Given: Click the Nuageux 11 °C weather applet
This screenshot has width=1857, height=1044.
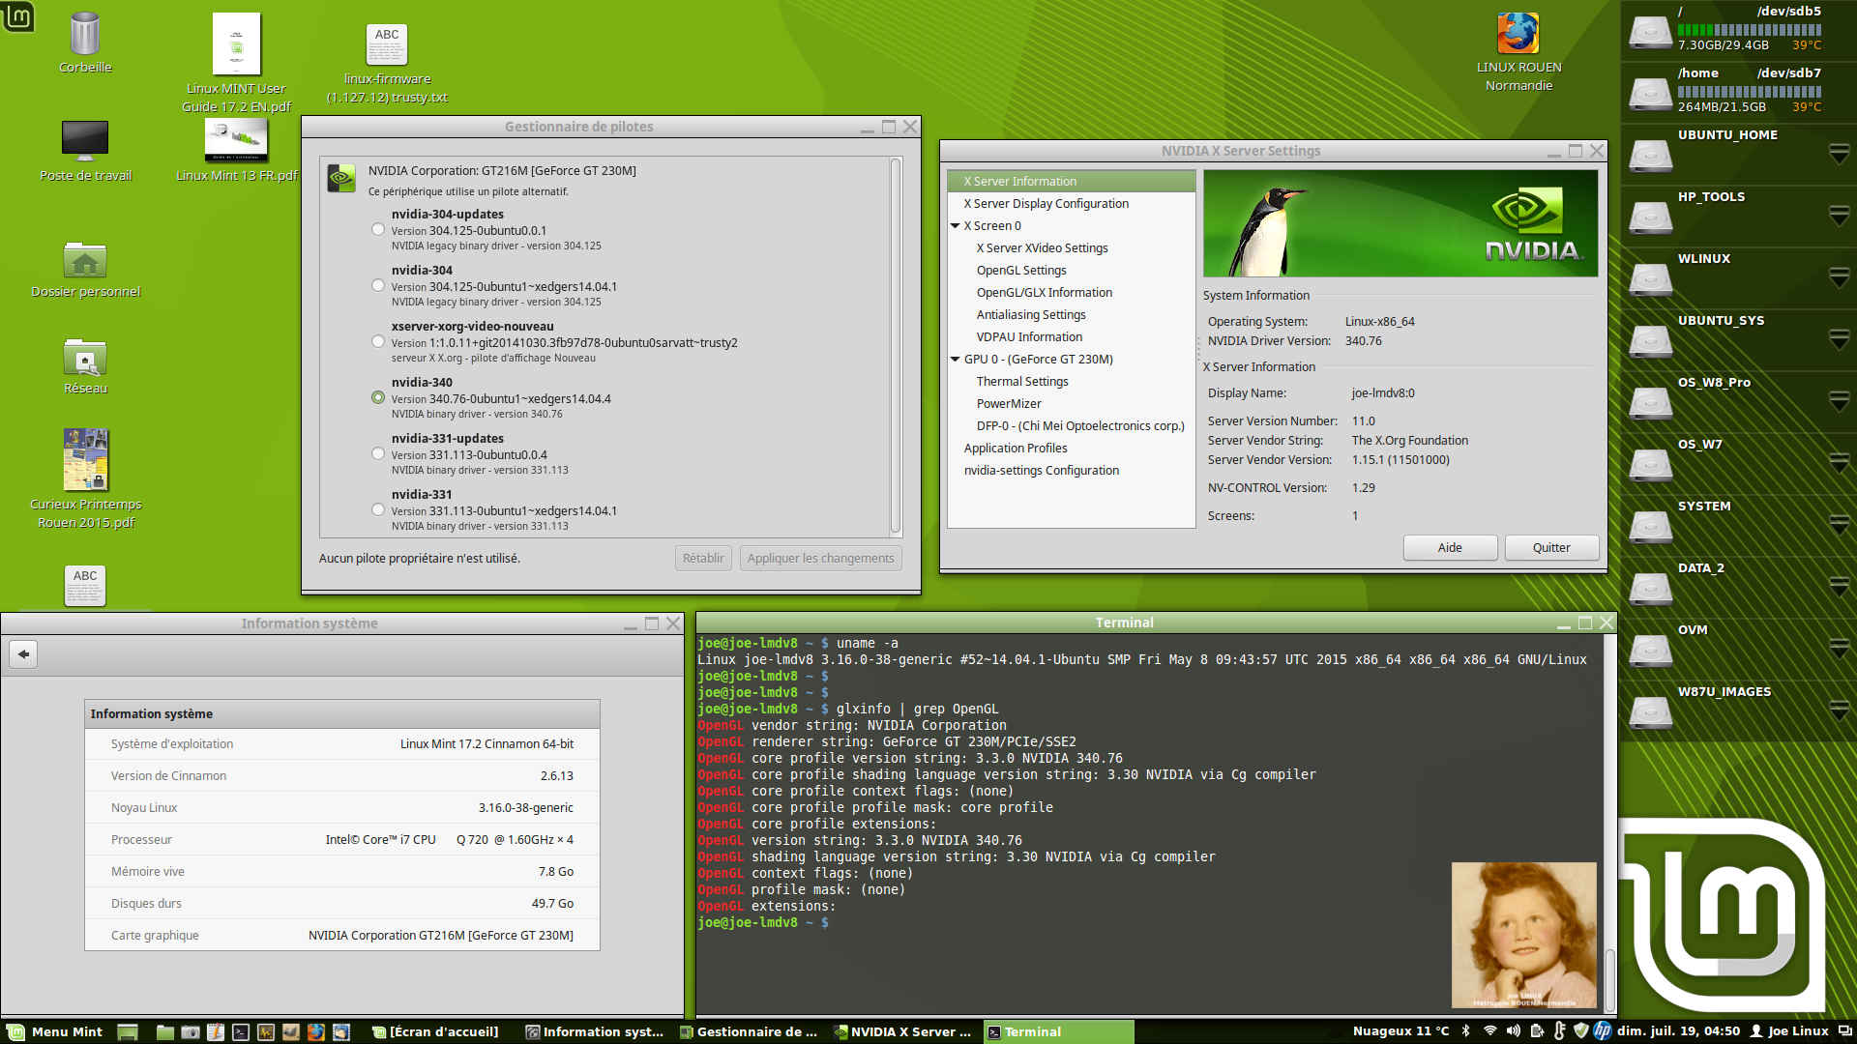Looking at the screenshot, I should pyautogui.click(x=1400, y=1031).
